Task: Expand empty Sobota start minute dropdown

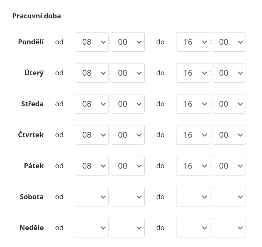Action: point(128,197)
